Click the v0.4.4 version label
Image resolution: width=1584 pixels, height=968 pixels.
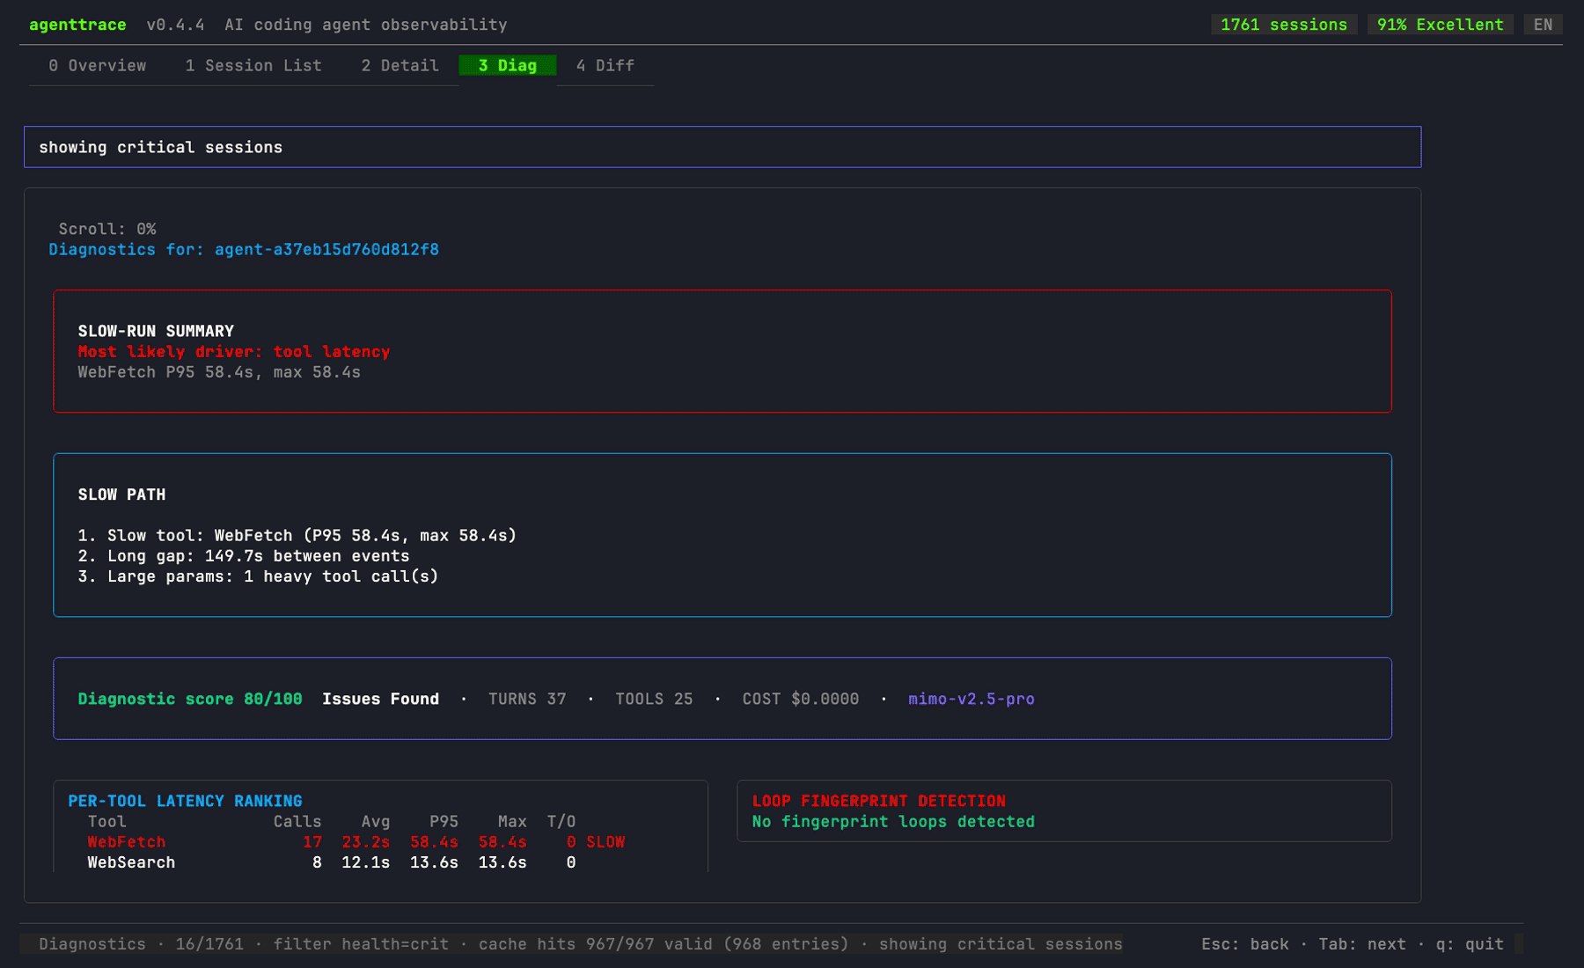point(175,25)
